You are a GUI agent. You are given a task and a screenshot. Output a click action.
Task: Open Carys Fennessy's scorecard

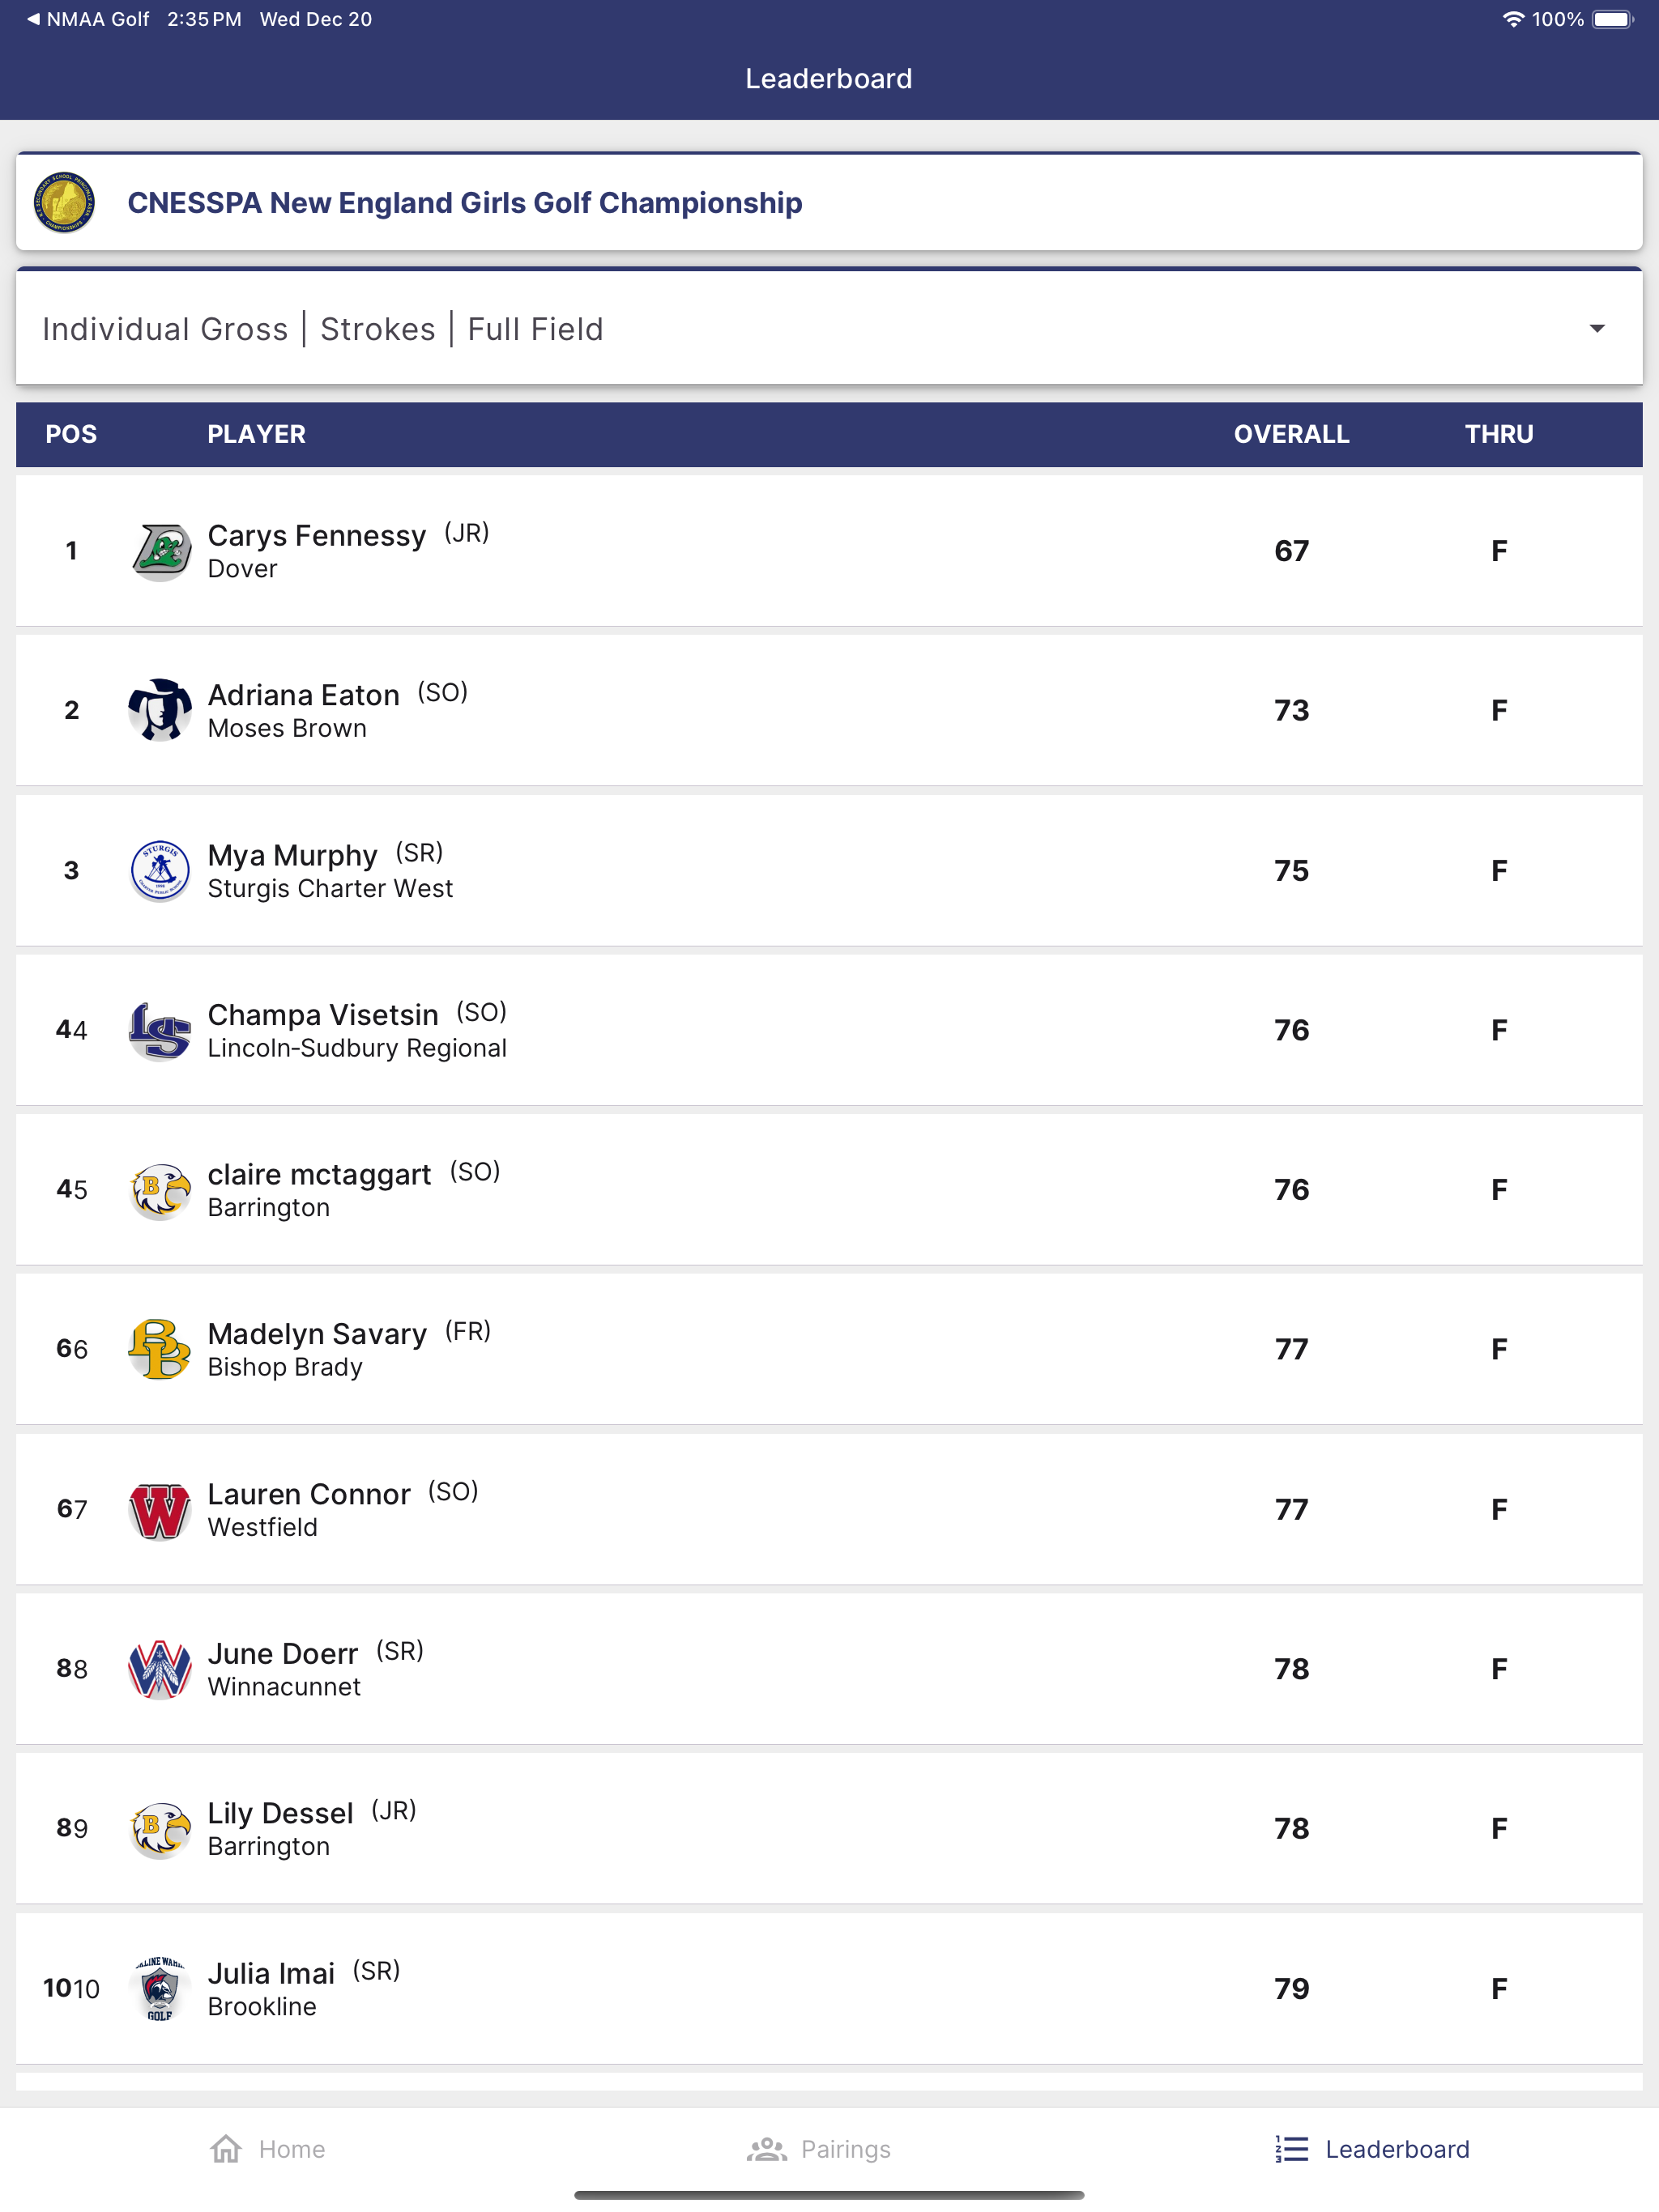coord(829,551)
